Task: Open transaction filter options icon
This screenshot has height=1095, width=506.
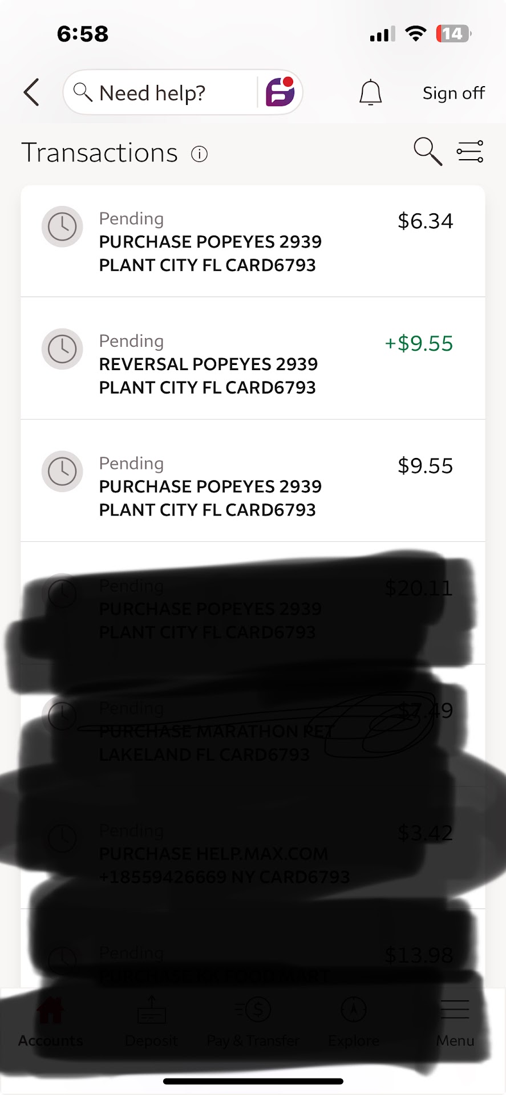Action: click(x=470, y=152)
